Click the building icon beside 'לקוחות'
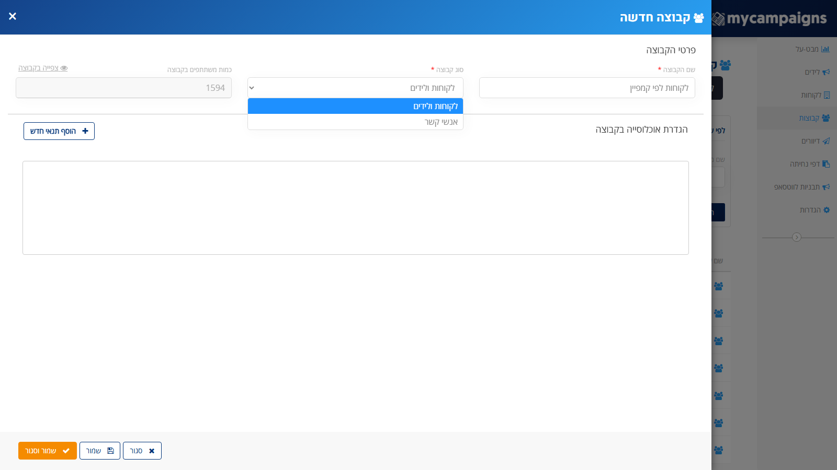This screenshot has width=837, height=470. [x=827, y=95]
